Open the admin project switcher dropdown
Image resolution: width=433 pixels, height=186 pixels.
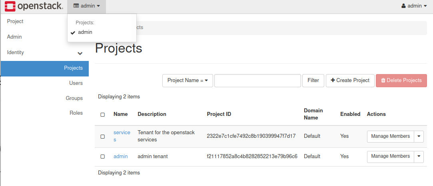(86, 6)
